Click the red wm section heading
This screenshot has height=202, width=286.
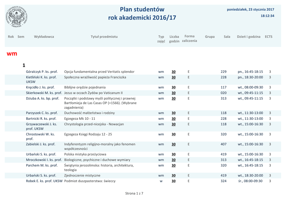point(12,54)
